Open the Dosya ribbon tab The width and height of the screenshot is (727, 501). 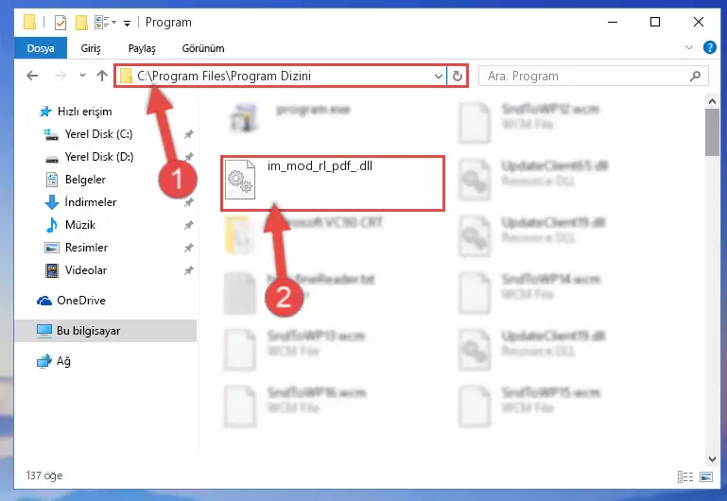(41, 48)
